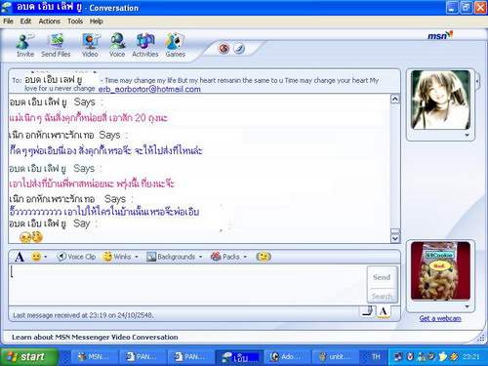Follow the Get a webcam link

[x=440, y=318]
